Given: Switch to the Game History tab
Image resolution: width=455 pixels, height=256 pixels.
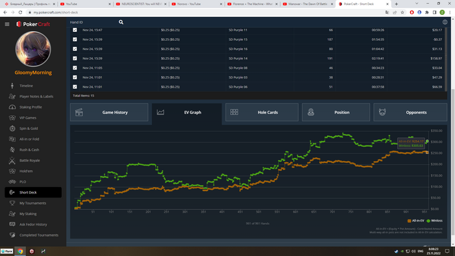Looking at the screenshot, I should click(109, 112).
